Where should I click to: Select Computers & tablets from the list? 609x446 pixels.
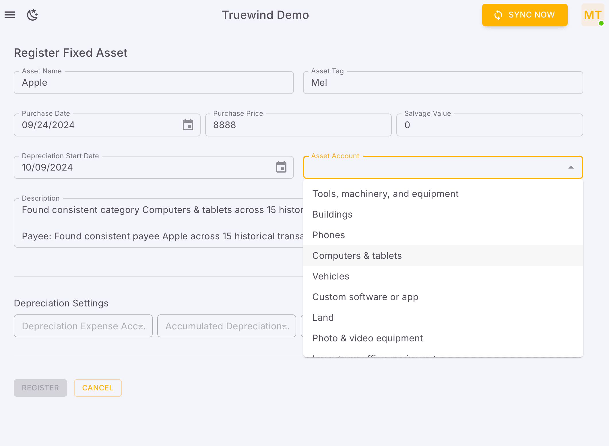357,255
